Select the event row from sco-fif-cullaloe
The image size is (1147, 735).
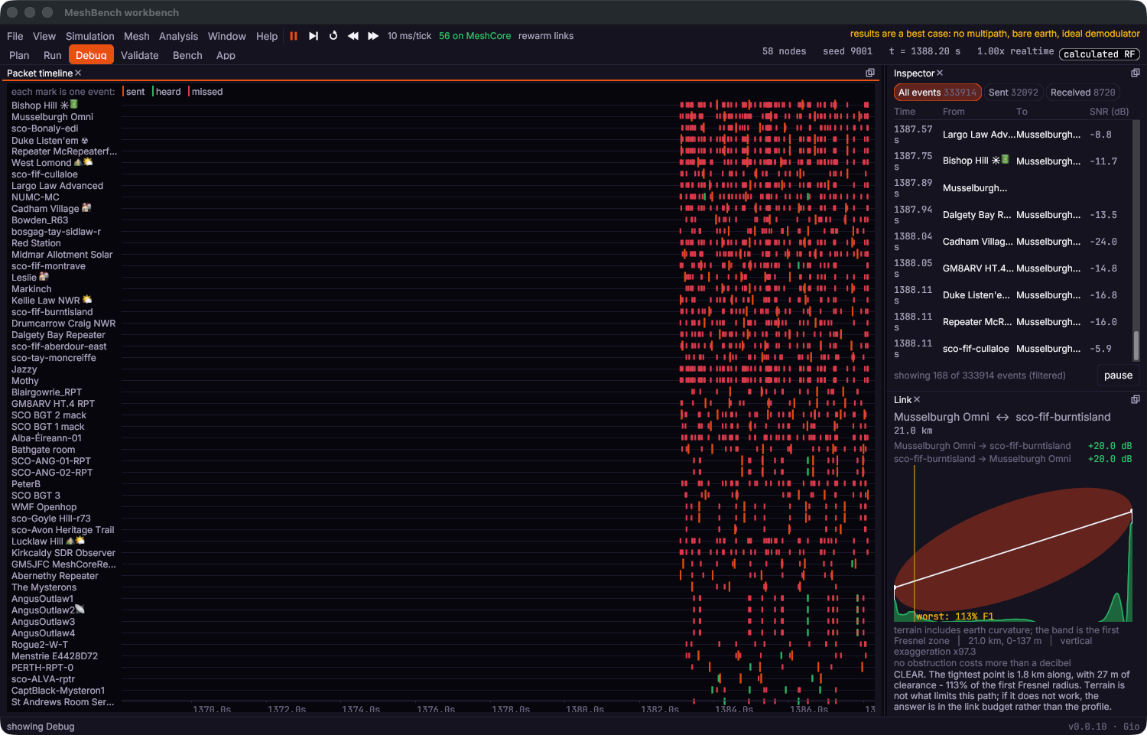tap(1012, 349)
